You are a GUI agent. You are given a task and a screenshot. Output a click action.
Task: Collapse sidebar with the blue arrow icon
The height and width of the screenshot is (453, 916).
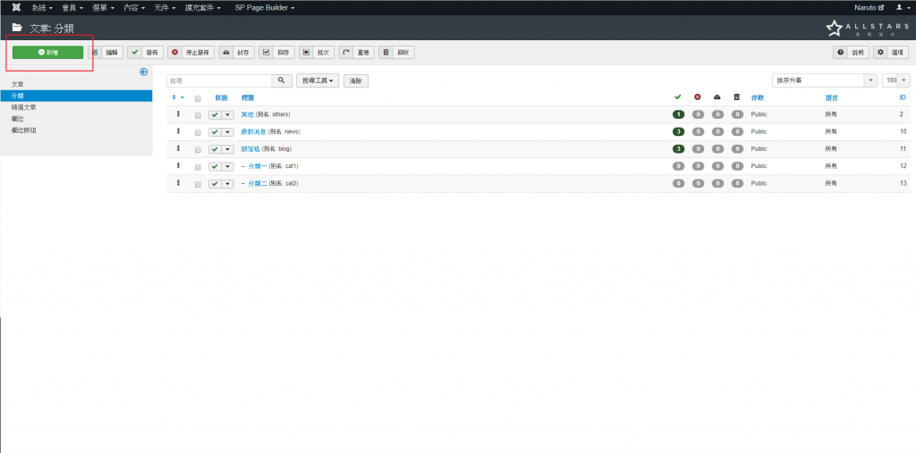143,72
